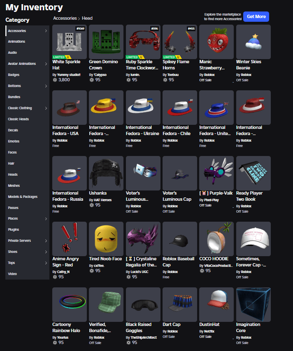Open the Hair category

[x=28, y=163]
